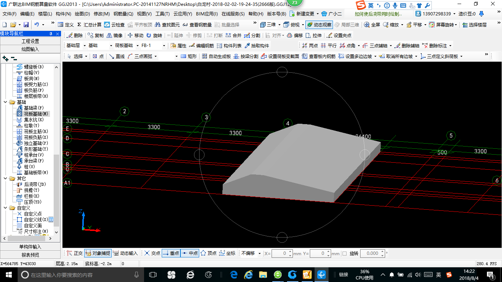
Task: Toggle 正交 orthogonal mode
Action: point(75,253)
